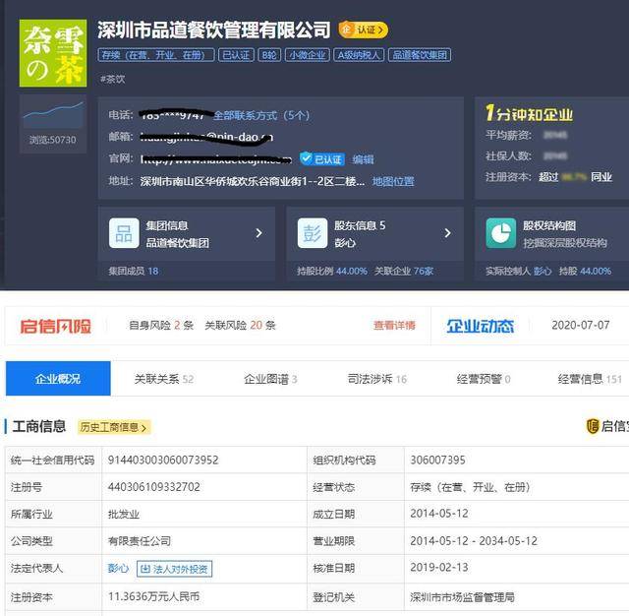Click the company title 深圳市品道餐饮管理有限公司
The width and height of the screenshot is (629, 616).
tap(214, 31)
